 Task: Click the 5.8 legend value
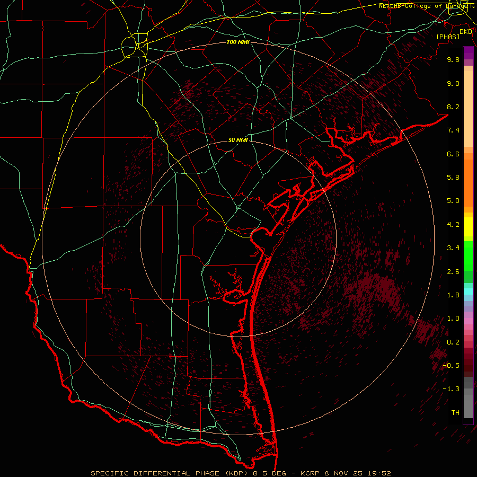click(x=453, y=178)
